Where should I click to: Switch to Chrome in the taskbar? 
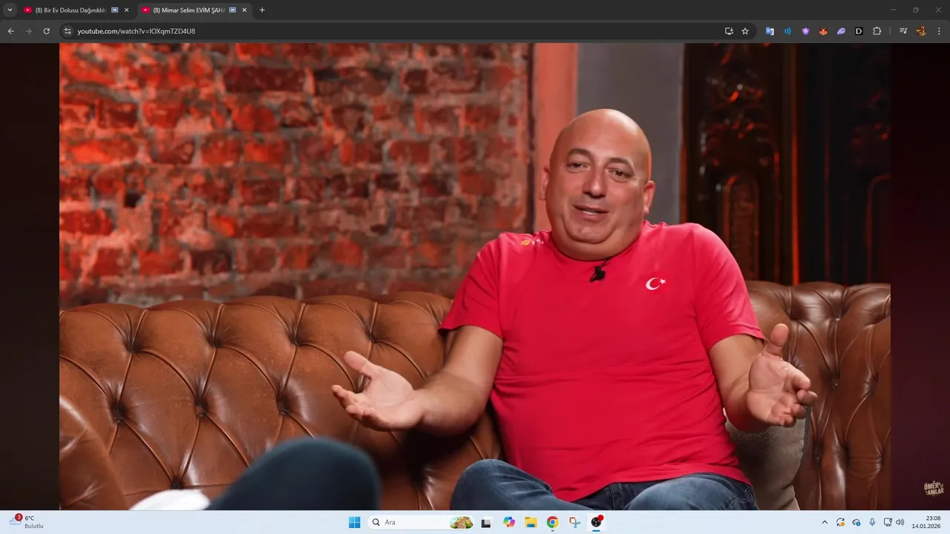tap(552, 522)
